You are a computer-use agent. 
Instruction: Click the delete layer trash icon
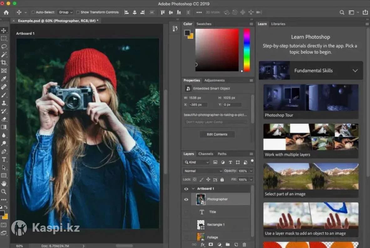click(244, 245)
